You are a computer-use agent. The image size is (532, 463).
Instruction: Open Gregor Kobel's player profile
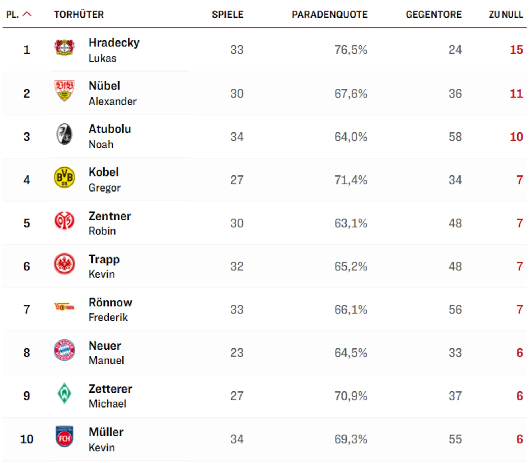pos(104,180)
